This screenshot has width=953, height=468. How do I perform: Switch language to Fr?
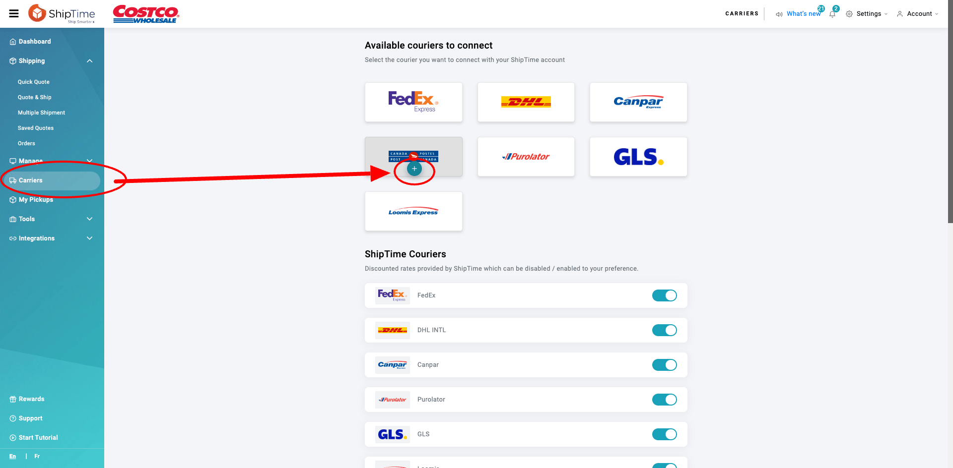(37, 456)
